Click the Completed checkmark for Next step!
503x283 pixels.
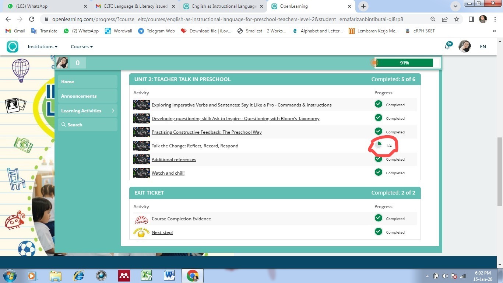click(378, 232)
